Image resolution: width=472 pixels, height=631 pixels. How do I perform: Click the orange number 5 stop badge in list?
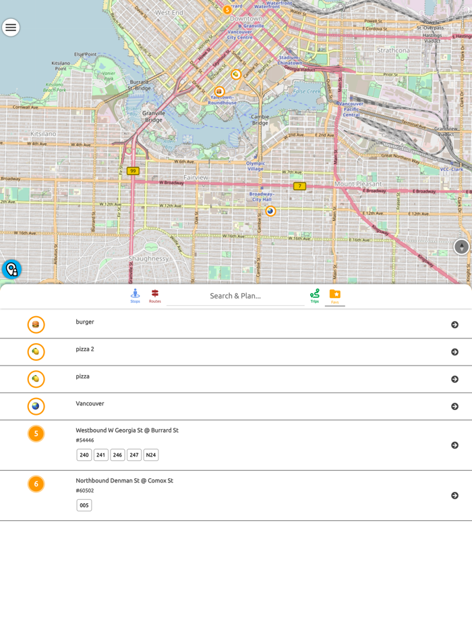coord(36,434)
